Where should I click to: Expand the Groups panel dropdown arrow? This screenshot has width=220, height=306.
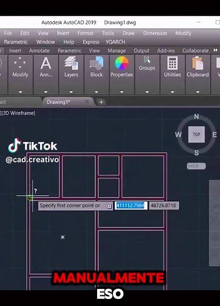click(147, 92)
